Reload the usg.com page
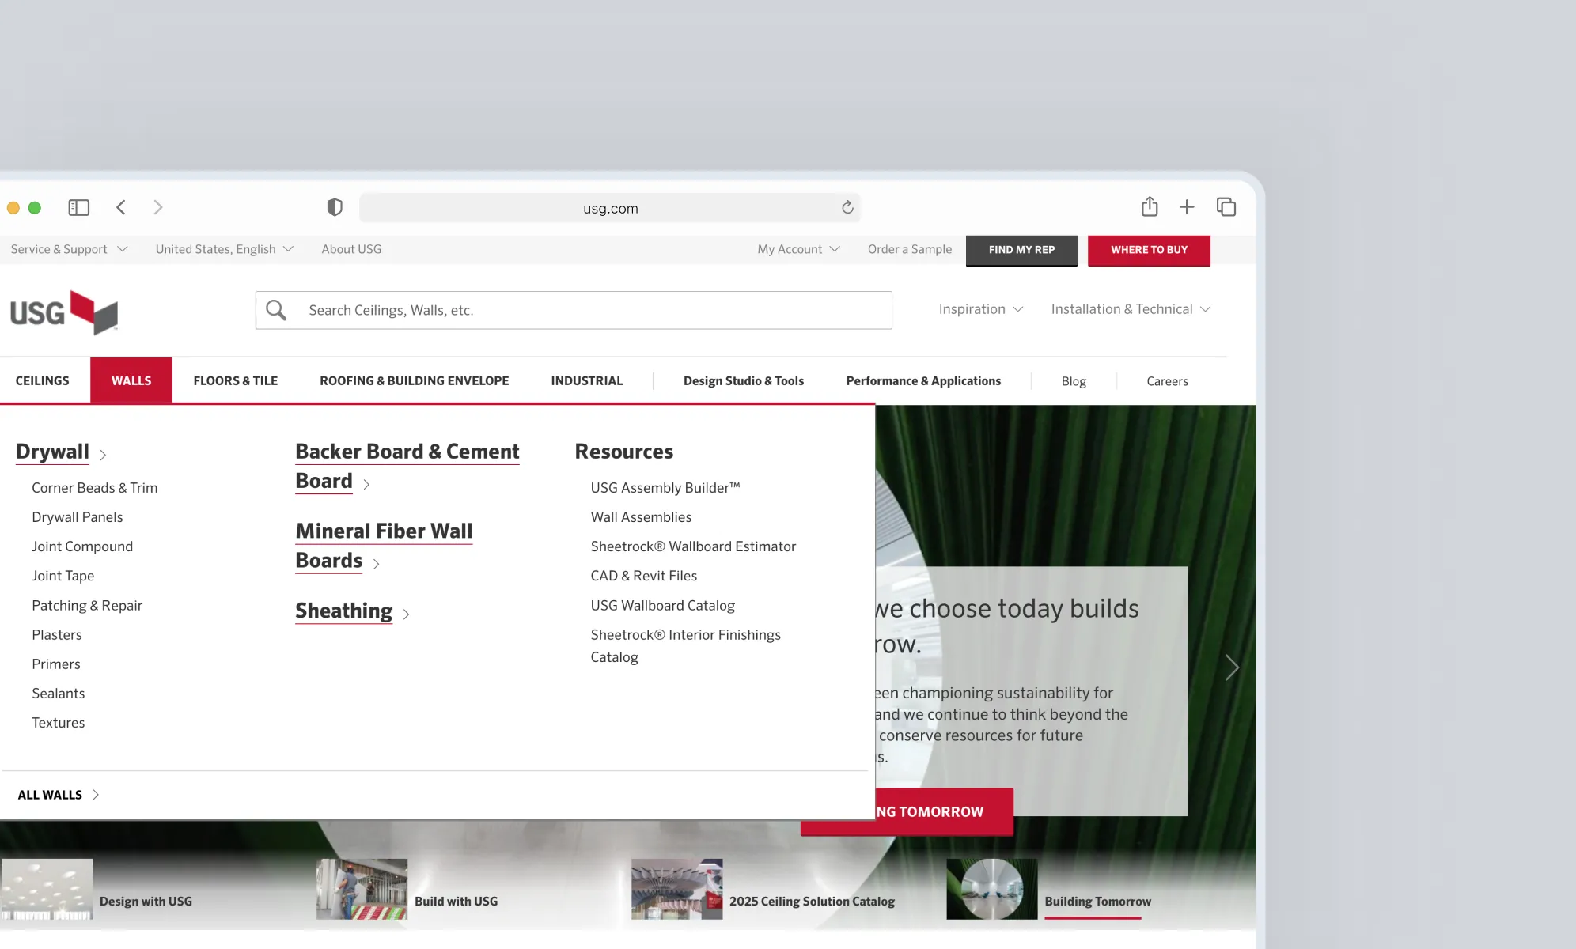 click(x=847, y=207)
